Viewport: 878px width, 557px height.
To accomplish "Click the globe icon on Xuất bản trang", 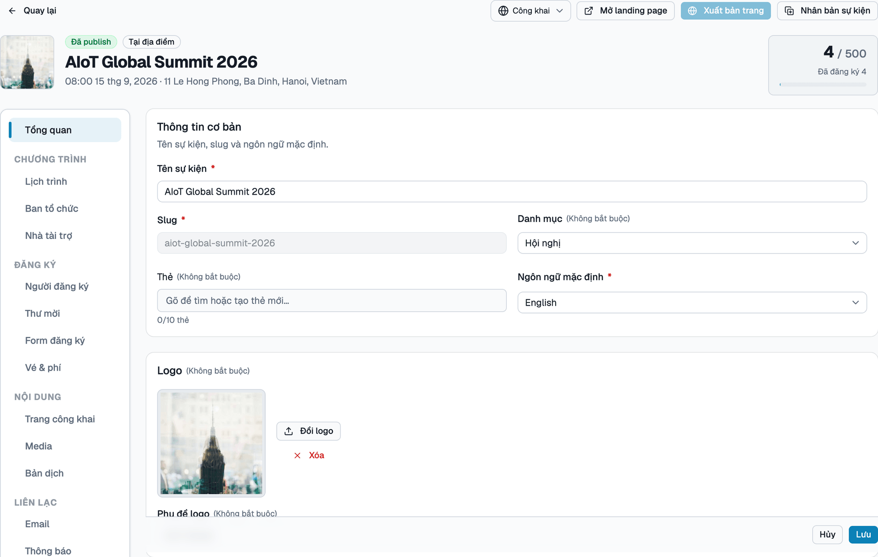I will [x=692, y=11].
